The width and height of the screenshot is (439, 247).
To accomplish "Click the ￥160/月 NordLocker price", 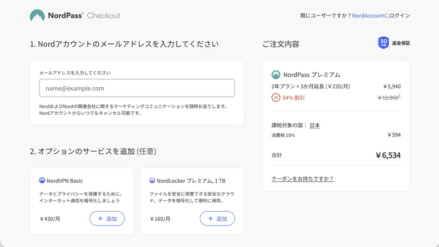I will 160,218.
